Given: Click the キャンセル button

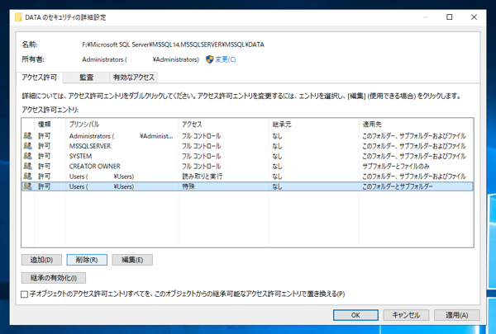Looking at the screenshot, I should click(x=406, y=315).
